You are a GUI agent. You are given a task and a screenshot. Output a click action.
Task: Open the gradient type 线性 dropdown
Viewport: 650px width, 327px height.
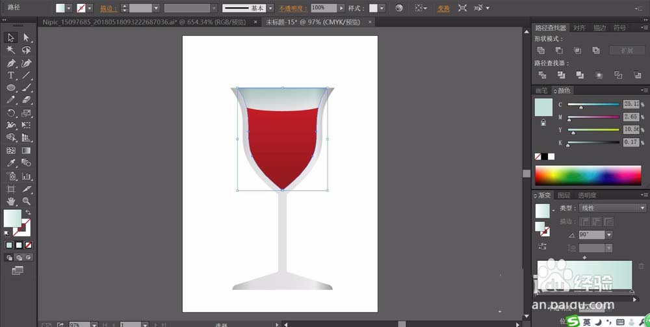(x=613, y=208)
